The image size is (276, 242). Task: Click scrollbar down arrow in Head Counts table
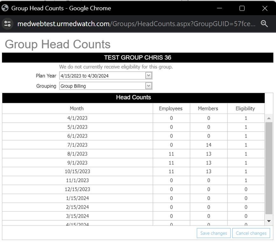pyautogui.click(x=269, y=221)
